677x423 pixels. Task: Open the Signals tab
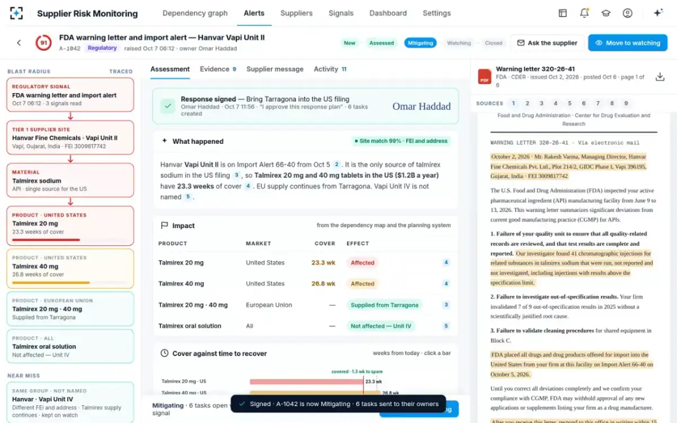tap(341, 13)
